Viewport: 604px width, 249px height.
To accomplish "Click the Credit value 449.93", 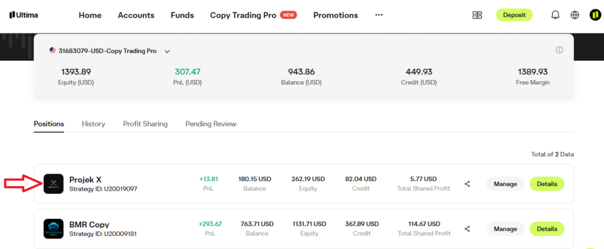I will pos(419,72).
